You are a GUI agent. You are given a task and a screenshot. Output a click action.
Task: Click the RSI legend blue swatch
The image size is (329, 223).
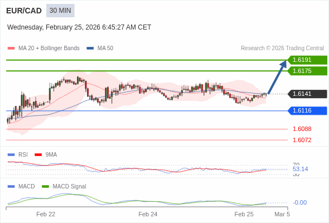coord(11,155)
